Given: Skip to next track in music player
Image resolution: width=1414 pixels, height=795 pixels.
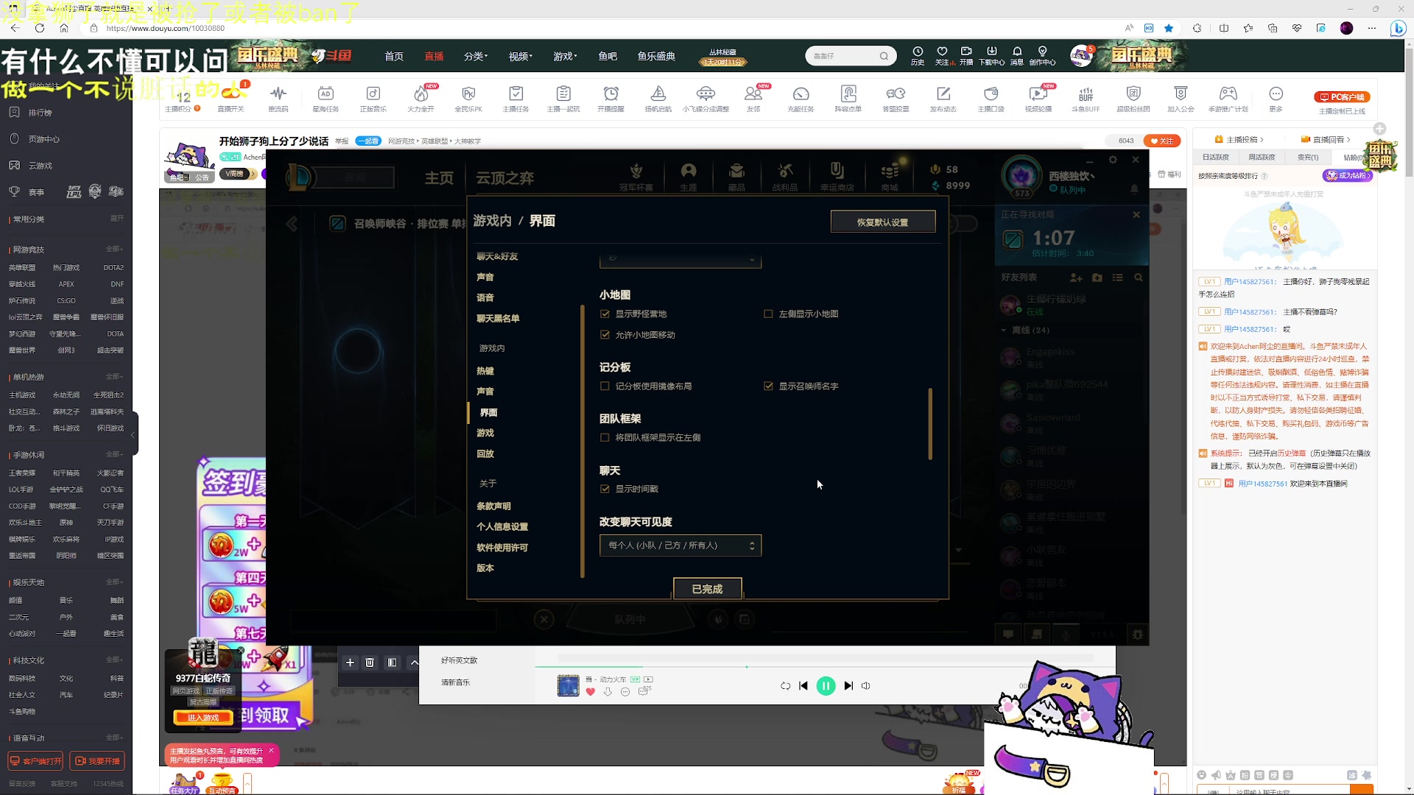Looking at the screenshot, I should (x=848, y=685).
